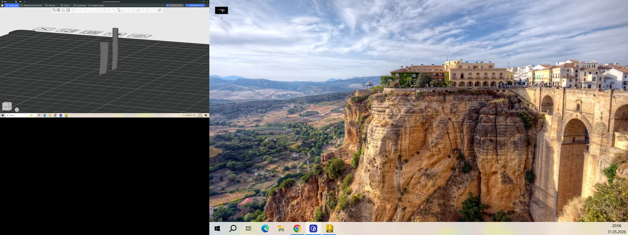Open the Home page icon in Bambu Studio
Screen dimensions: 628x235
point(2,5)
